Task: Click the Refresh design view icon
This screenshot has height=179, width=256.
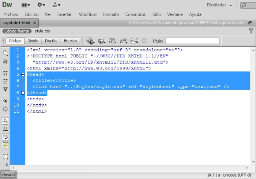Action: tap(144, 41)
